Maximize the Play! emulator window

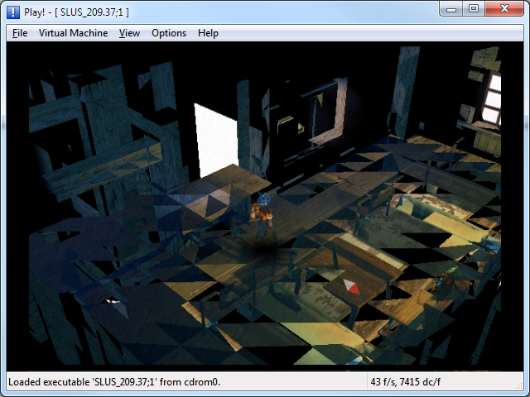(474, 9)
